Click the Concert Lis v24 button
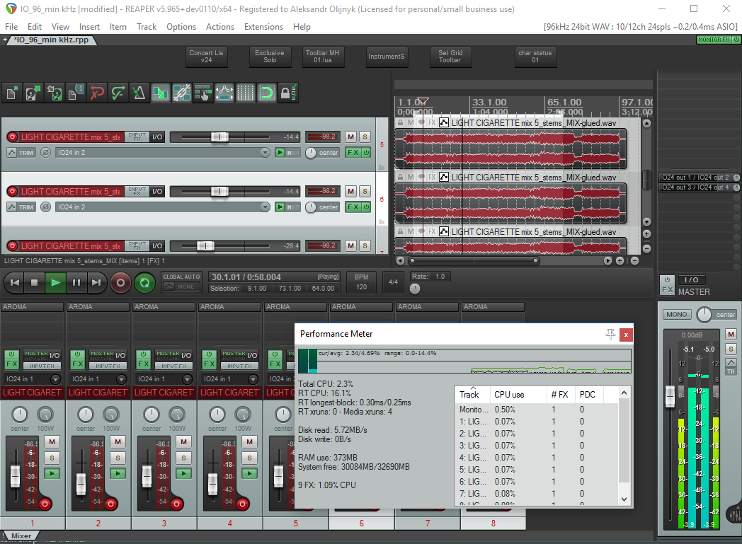This screenshot has width=742, height=544. coord(206,57)
